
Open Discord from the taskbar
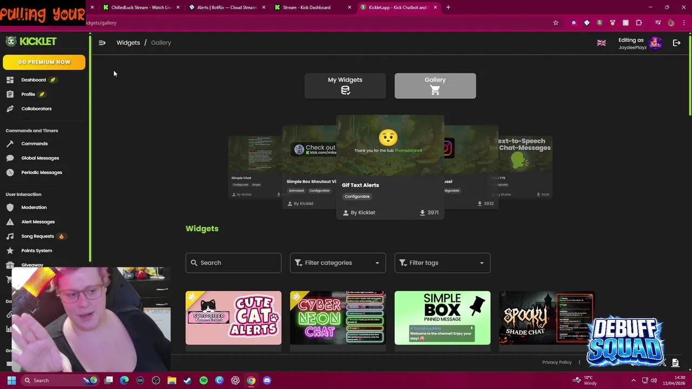coord(267,380)
